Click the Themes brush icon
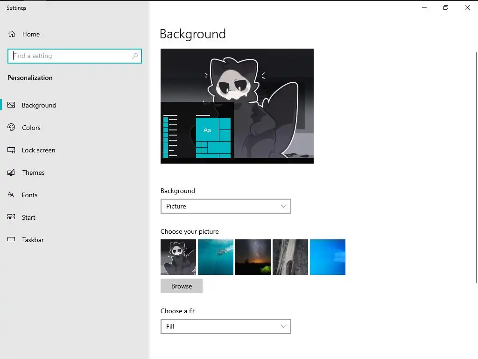The width and height of the screenshot is (478, 359). click(11, 172)
